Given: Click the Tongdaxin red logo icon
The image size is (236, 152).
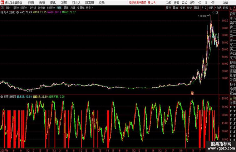Looking at the screenshot, I should [2, 2].
